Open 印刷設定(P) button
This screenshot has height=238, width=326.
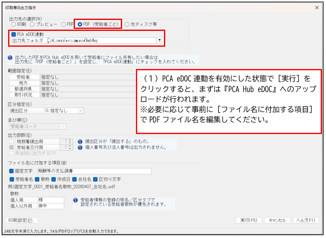22,221
